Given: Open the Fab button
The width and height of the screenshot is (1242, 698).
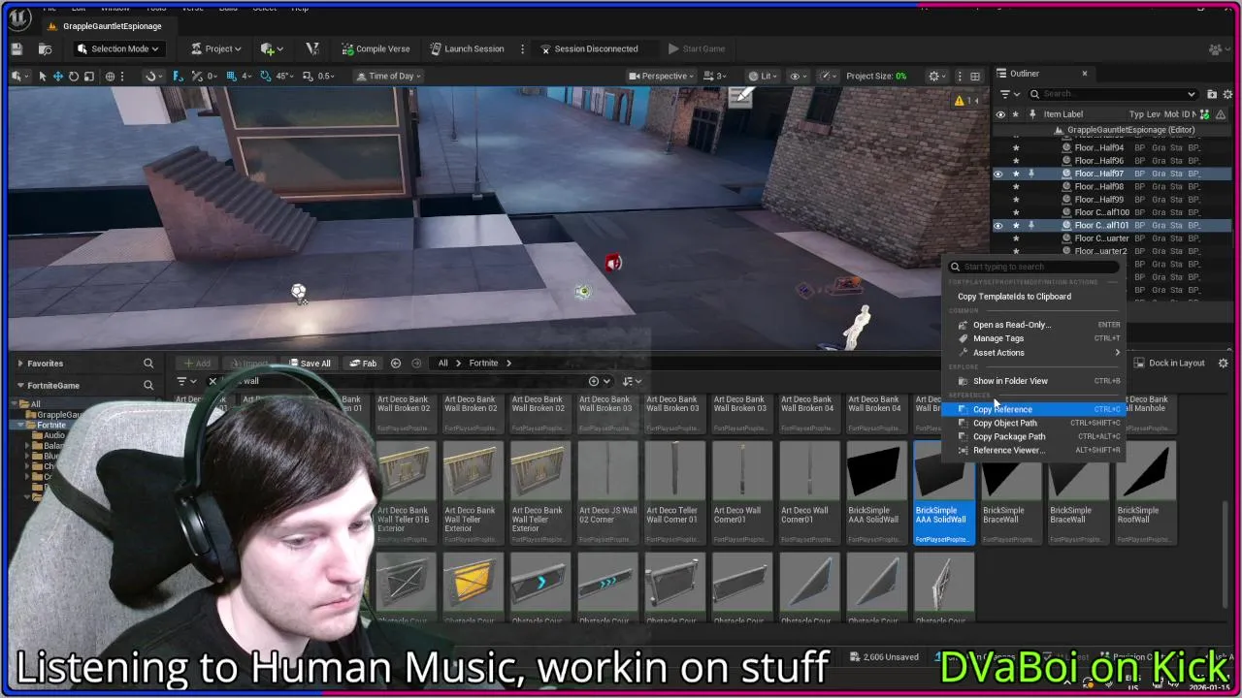Looking at the screenshot, I should tap(362, 364).
